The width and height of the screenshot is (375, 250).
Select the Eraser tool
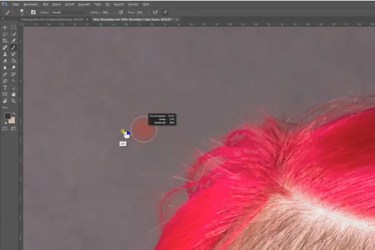pyautogui.click(x=5, y=61)
